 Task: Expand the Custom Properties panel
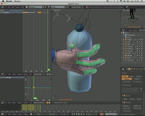123,114
